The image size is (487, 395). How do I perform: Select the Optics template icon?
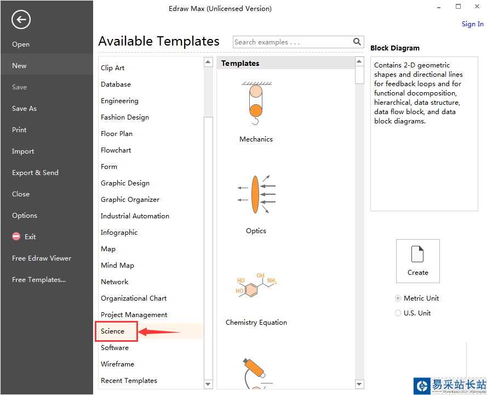point(256,195)
